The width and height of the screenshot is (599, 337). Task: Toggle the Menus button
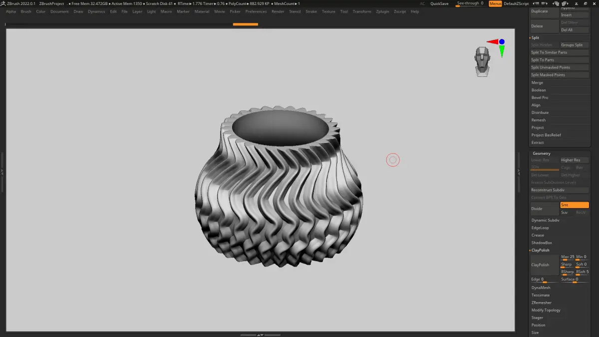click(x=495, y=3)
